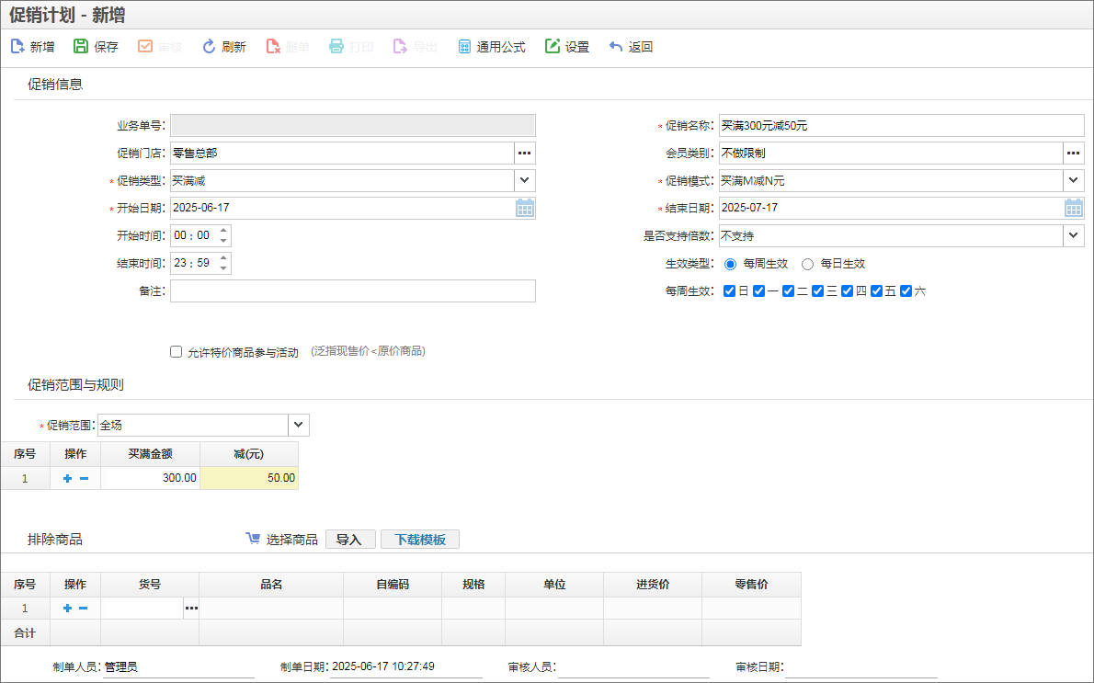Expand the 促销类型 dropdown
This screenshot has width=1094, height=683.
point(525,180)
